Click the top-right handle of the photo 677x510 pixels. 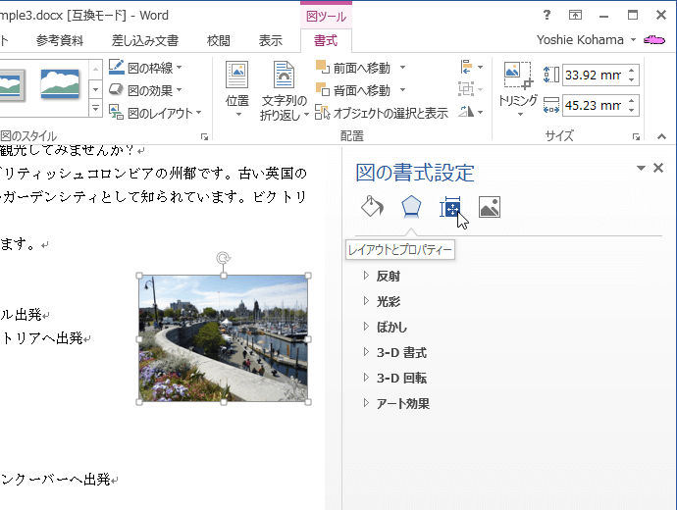tap(308, 276)
